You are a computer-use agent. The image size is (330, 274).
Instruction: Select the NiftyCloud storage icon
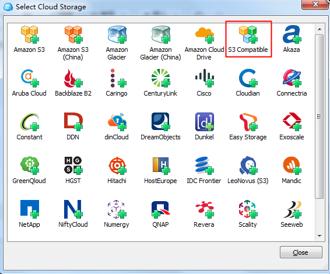click(73, 209)
